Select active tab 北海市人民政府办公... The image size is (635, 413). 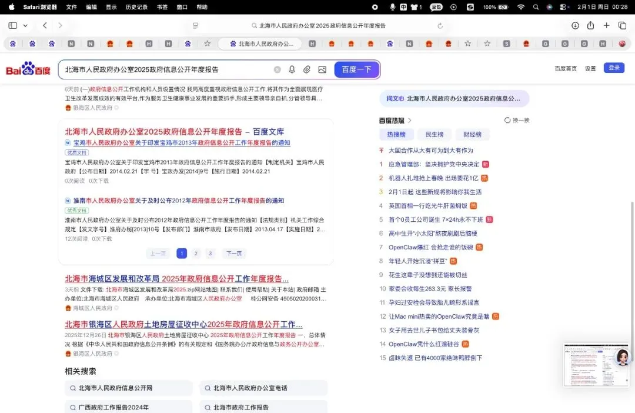(x=260, y=44)
